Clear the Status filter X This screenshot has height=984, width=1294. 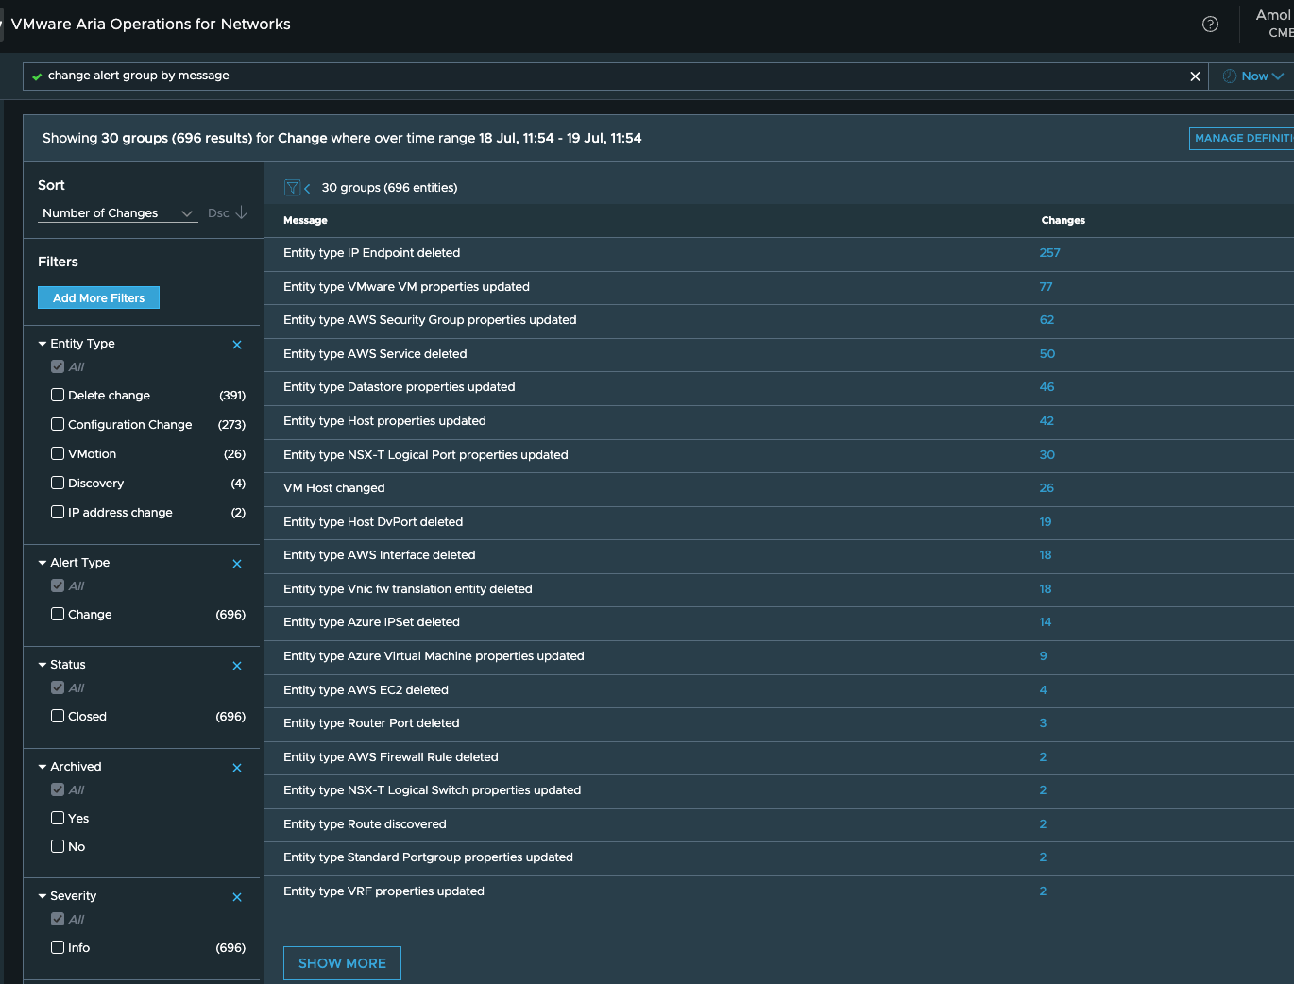(x=237, y=666)
